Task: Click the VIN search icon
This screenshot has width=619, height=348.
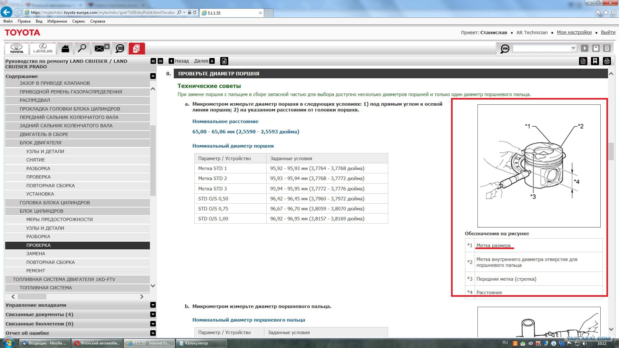Action: click(x=505, y=49)
